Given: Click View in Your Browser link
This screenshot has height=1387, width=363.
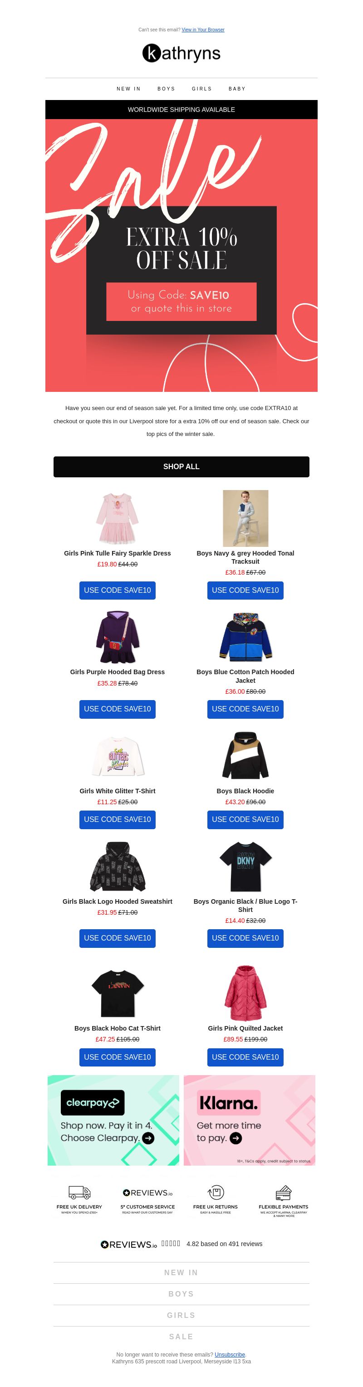Looking at the screenshot, I should coord(203,30).
